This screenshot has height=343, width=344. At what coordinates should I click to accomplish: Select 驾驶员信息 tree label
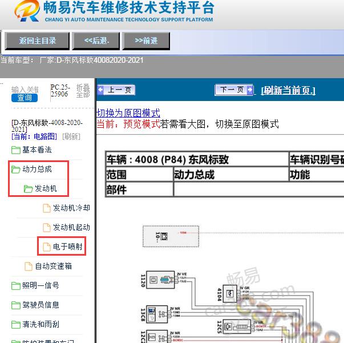[x=41, y=305]
